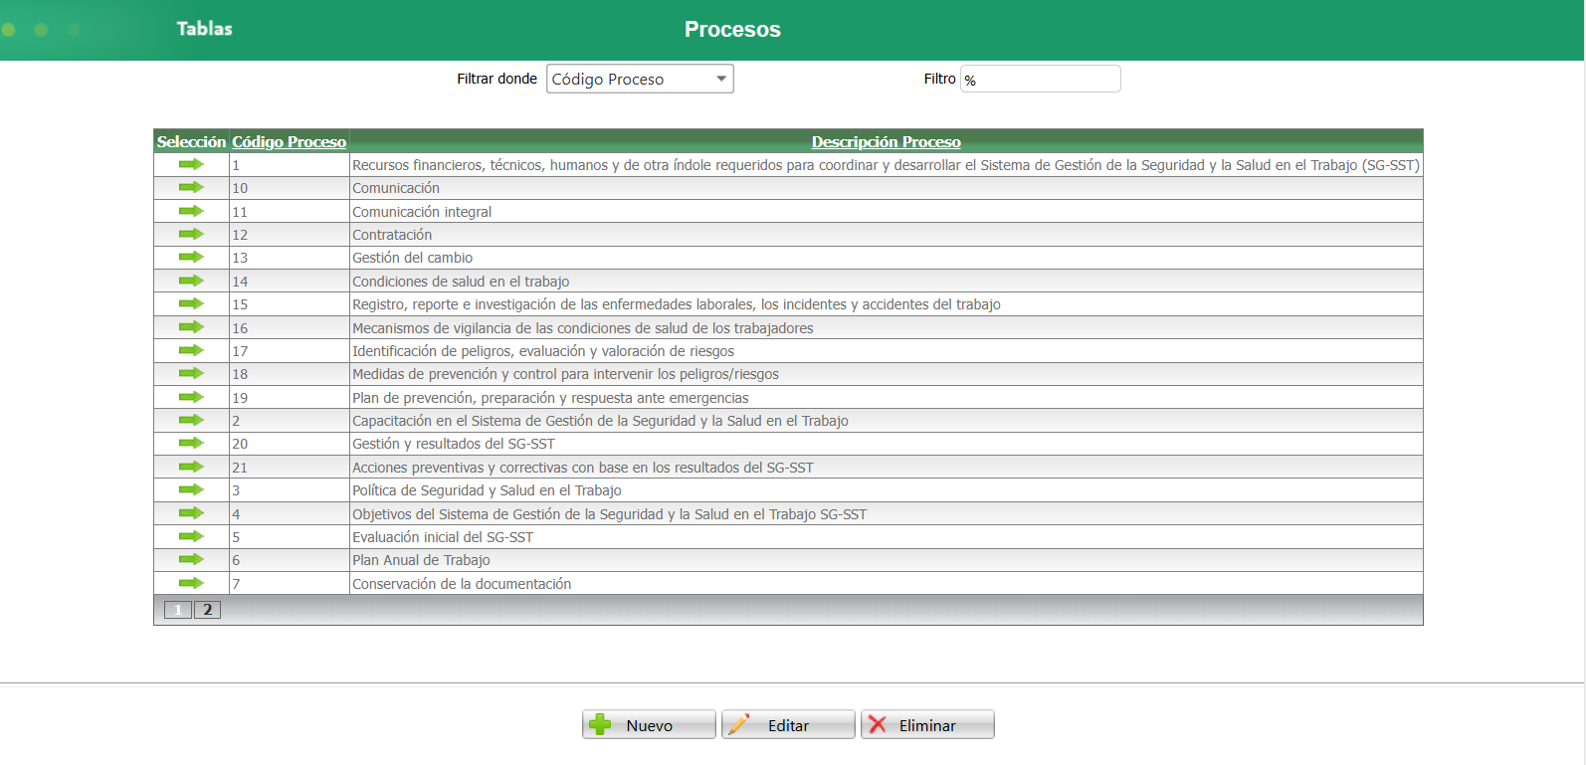The height and width of the screenshot is (765, 1586).
Task: Select row 1 using its green arrow
Action: point(191,164)
